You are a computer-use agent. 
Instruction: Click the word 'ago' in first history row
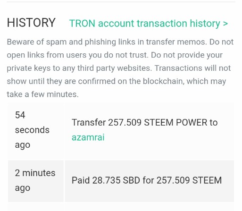click(23, 145)
